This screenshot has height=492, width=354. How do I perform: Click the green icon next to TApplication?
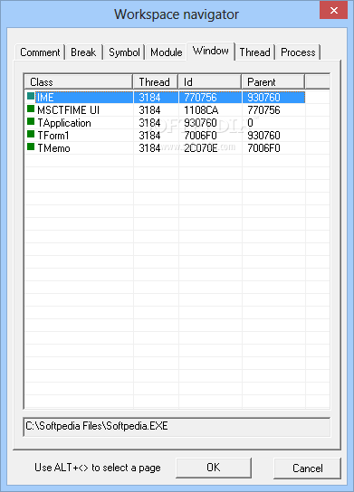click(x=31, y=121)
